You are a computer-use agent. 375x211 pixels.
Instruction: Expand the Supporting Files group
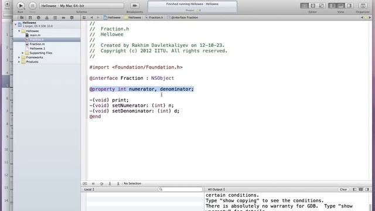(x=23, y=53)
